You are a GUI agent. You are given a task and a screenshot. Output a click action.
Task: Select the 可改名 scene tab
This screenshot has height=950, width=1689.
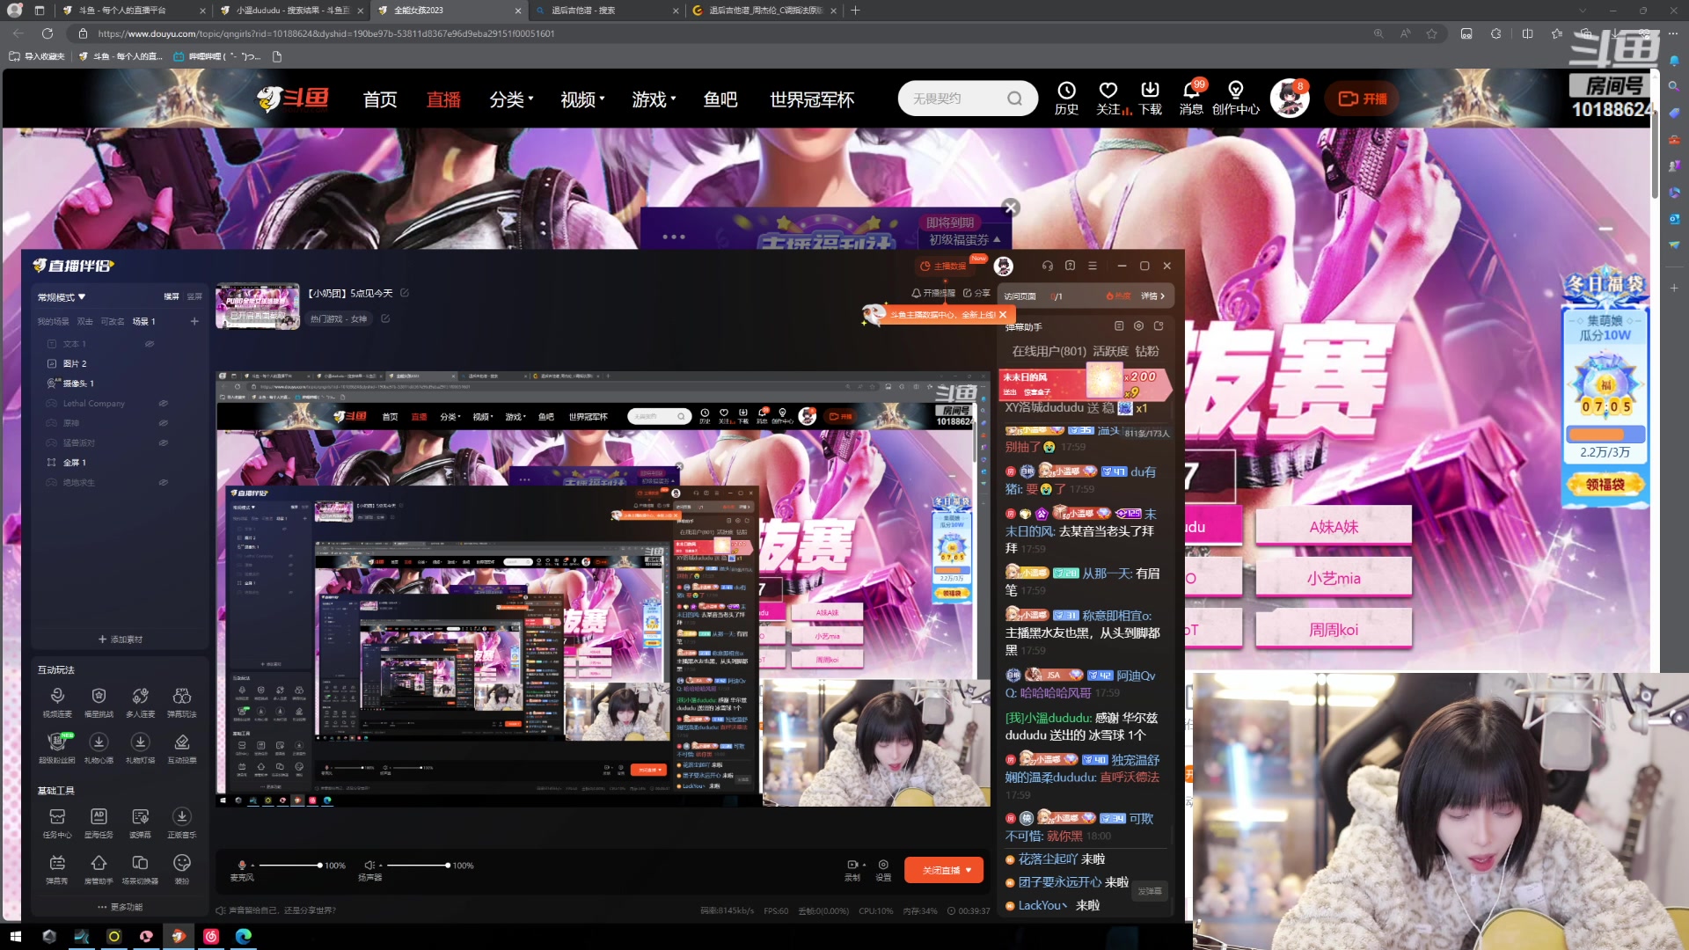pos(113,322)
